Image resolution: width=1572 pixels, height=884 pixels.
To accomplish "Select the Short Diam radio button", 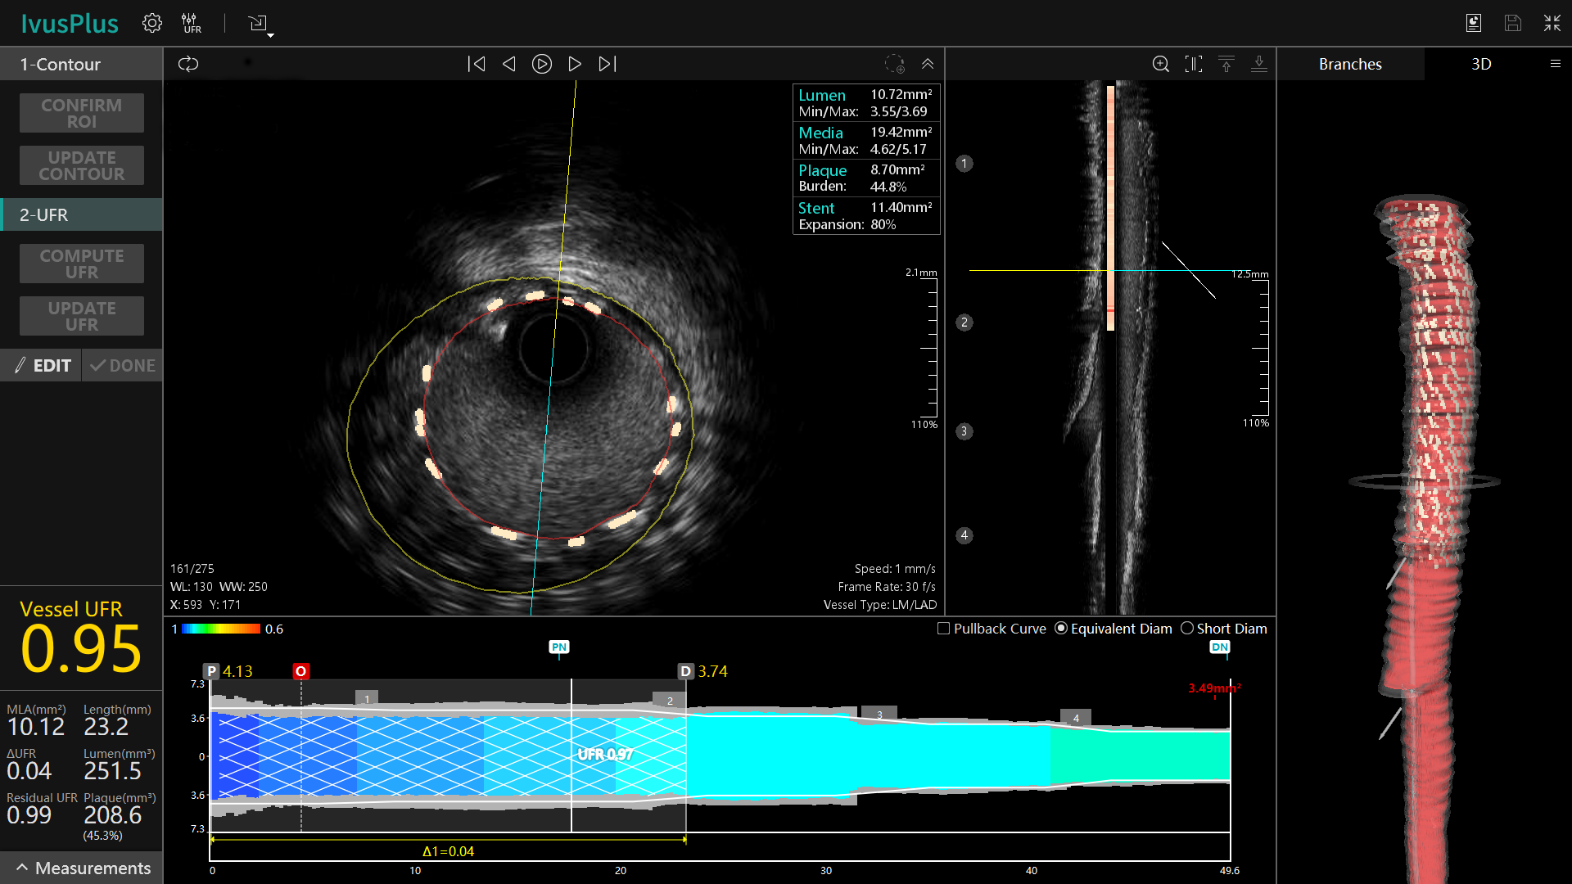I will coord(1186,628).
